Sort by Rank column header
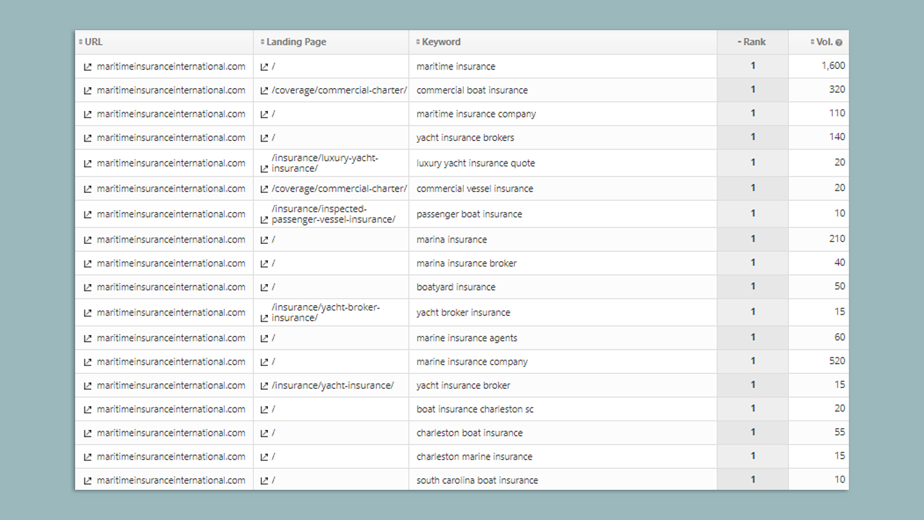 point(752,42)
